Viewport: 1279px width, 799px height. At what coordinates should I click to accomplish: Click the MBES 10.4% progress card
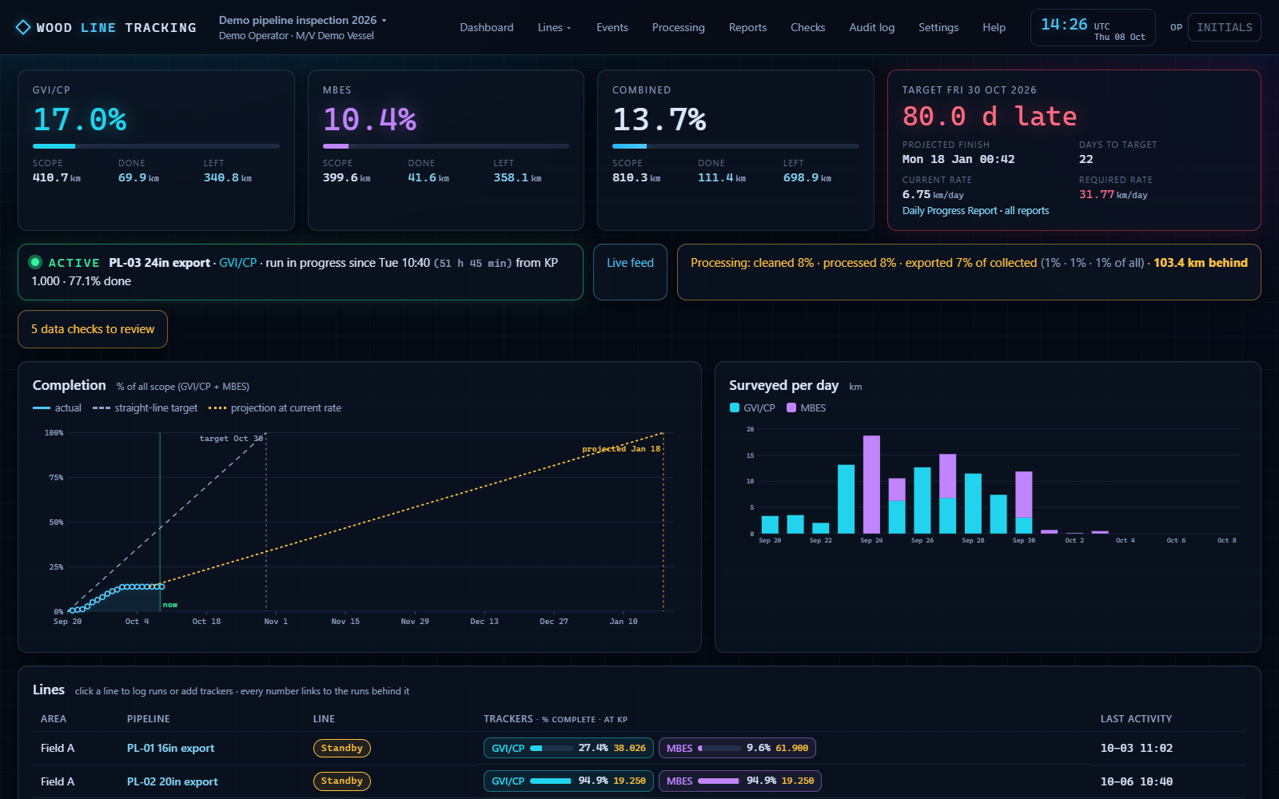click(446, 150)
